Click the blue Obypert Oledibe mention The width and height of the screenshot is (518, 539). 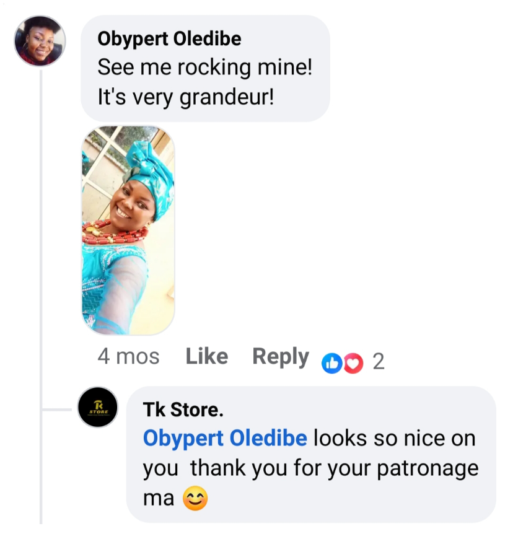click(x=225, y=439)
